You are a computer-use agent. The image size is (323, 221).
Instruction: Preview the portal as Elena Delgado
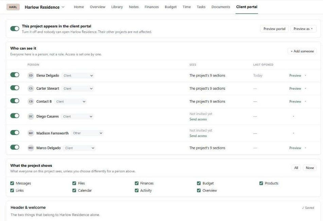(x=295, y=75)
